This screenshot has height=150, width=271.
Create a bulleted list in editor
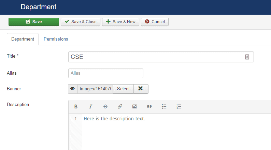click(164, 107)
